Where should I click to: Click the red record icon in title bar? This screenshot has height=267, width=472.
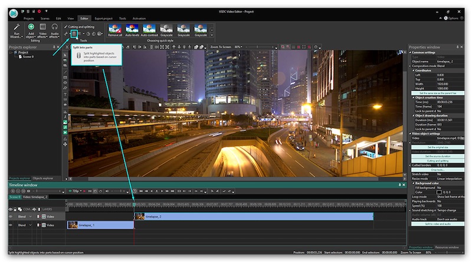[39, 11]
